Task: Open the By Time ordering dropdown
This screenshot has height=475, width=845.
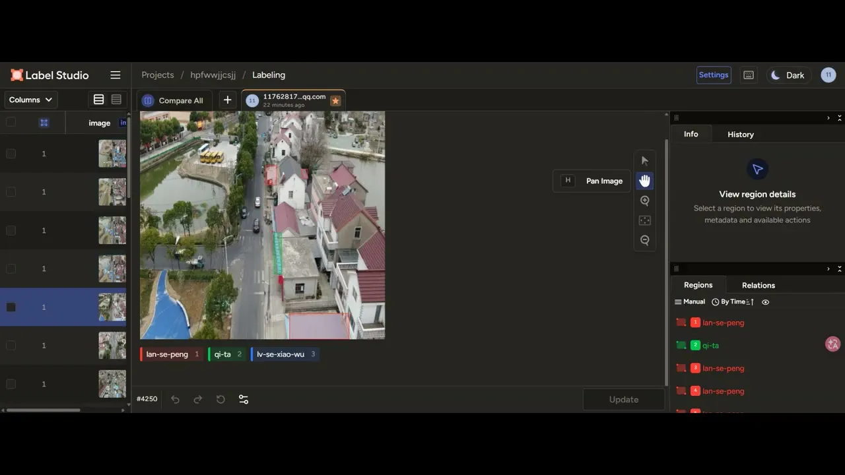Action: (x=733, y=302)
